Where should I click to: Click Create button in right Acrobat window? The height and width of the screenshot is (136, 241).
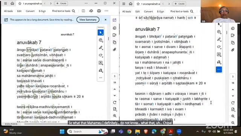point(180,4)
